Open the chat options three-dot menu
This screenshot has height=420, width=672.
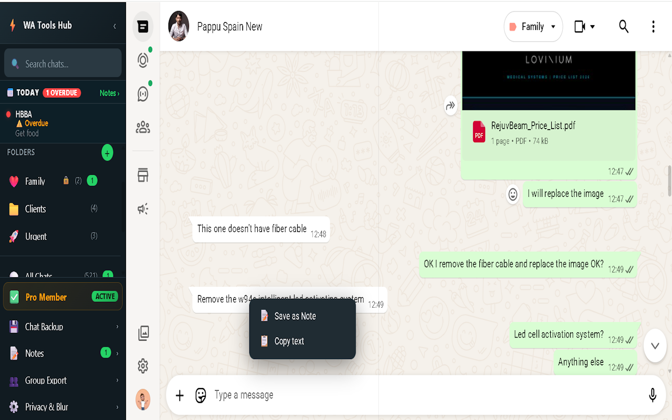[653, 26]
